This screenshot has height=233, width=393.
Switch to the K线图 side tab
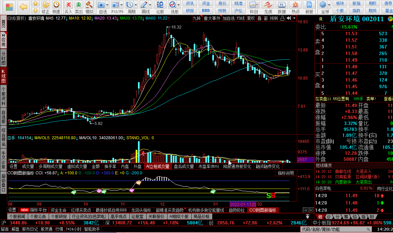tap(4, 76)
